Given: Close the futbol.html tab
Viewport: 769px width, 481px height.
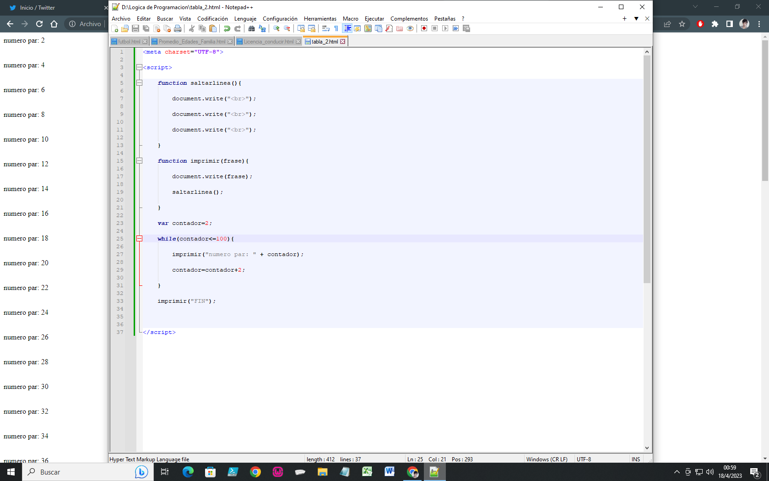Looking at the screenshot, I should (x=145, y=42).
